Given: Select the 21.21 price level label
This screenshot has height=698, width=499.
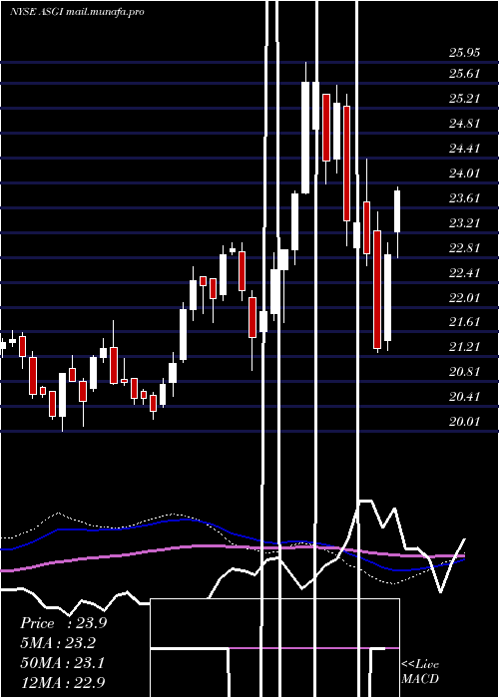Looking at the screenshot, I should (465, 347).
